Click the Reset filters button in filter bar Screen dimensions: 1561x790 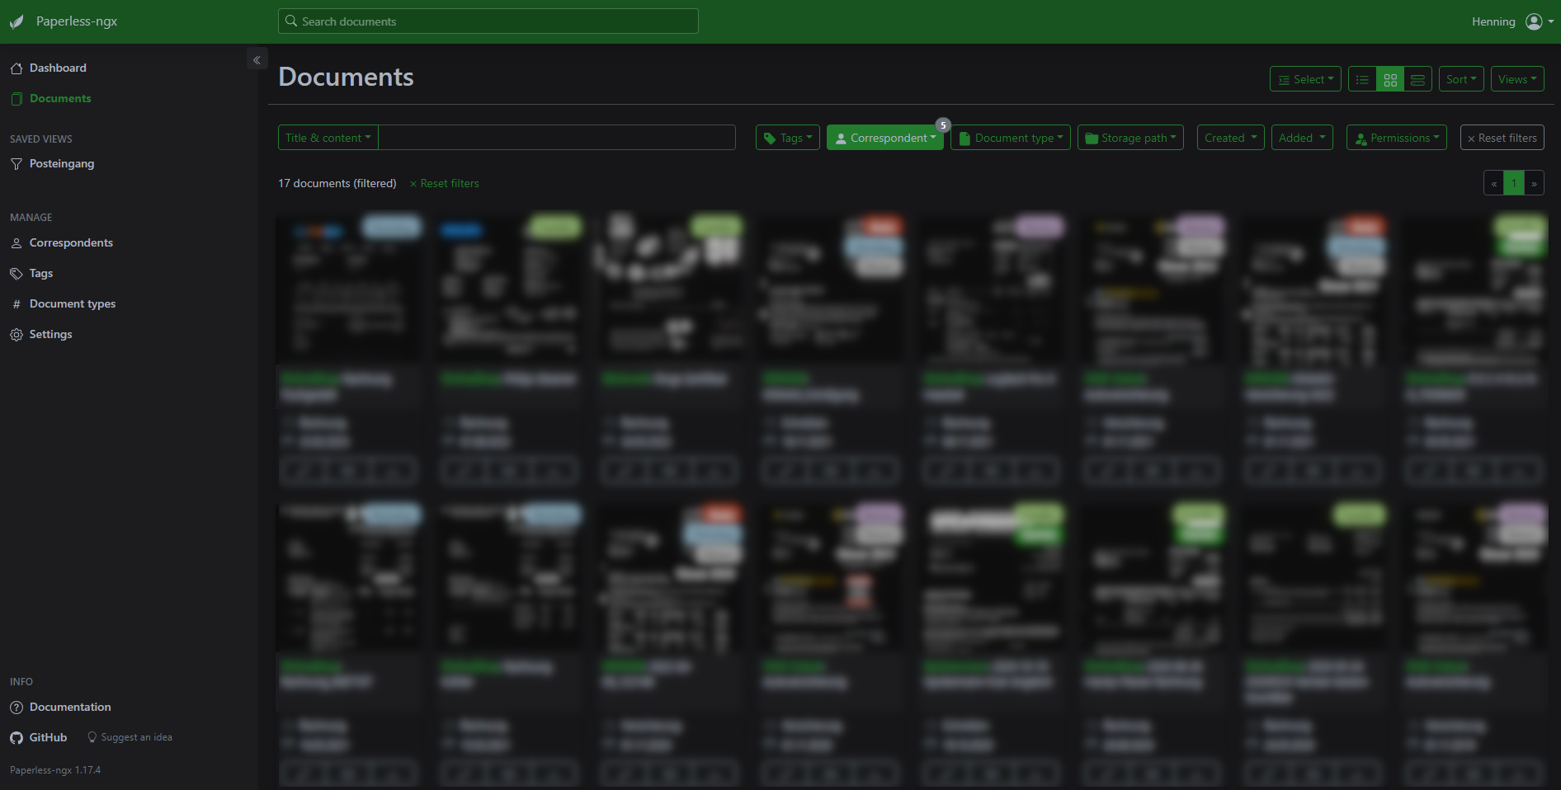pyautogui.click(x=1502, y=138)
